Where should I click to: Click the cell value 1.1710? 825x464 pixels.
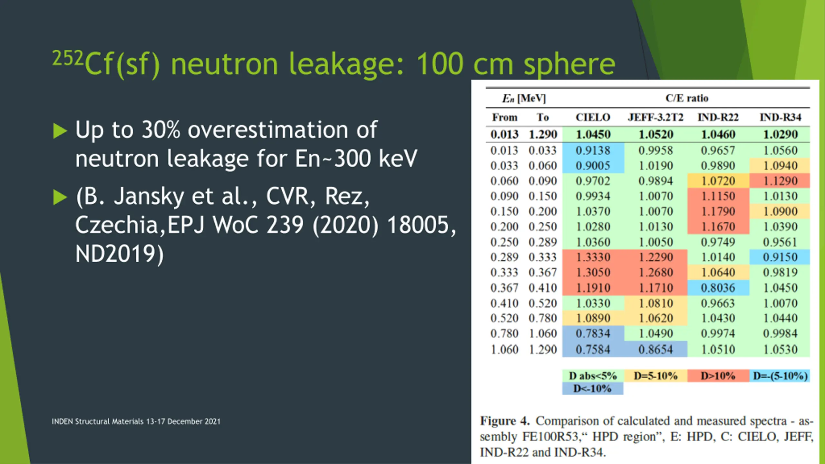[x=656, y=288]
